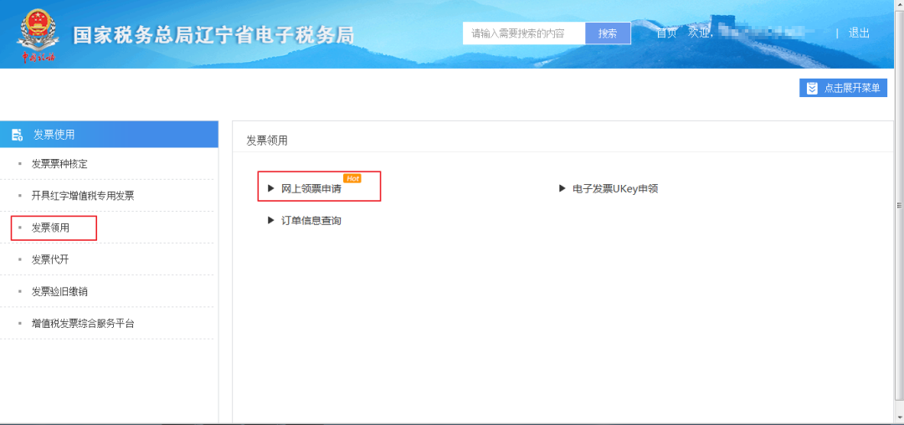Click the orange Hot badge
The image size is (904, 425).
tap(352, 178)
